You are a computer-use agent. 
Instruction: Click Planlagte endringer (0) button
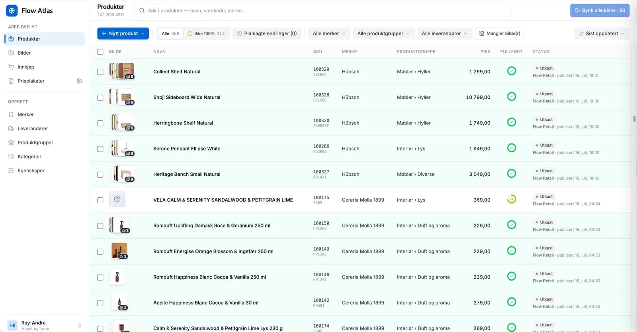(x=267, y=33)
